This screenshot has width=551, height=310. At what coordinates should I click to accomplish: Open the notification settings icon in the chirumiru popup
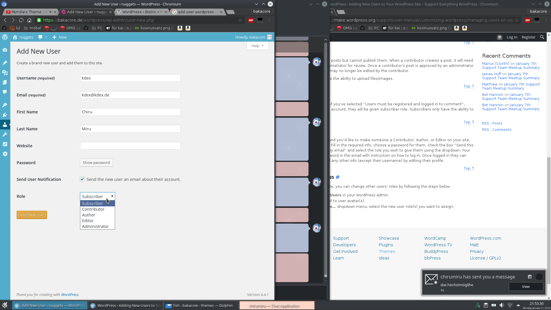pyautogui.click(x=530, y=277)
